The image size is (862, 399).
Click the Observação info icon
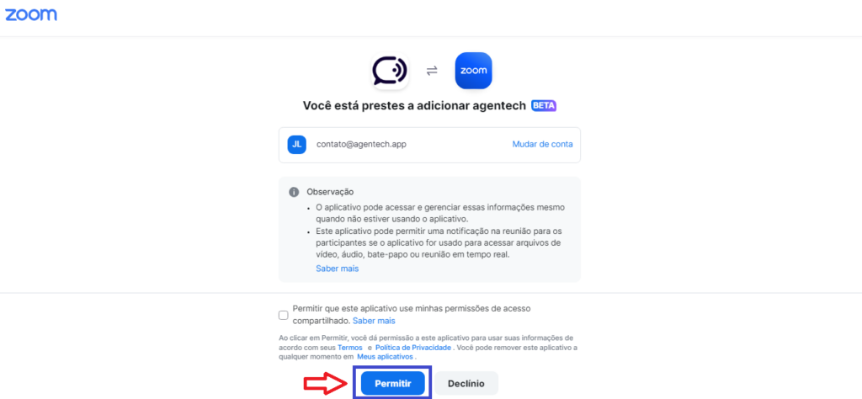point(294,193)
